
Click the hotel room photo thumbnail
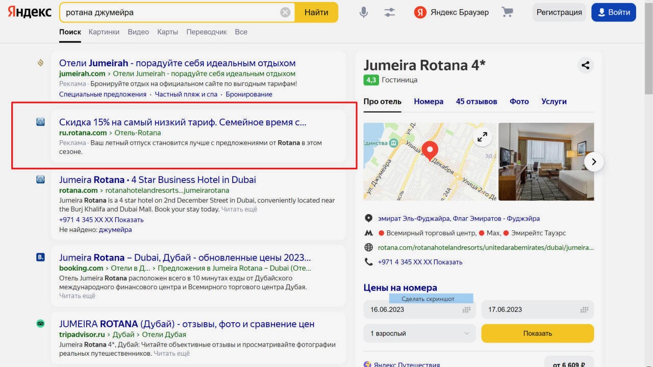(546, 161)
